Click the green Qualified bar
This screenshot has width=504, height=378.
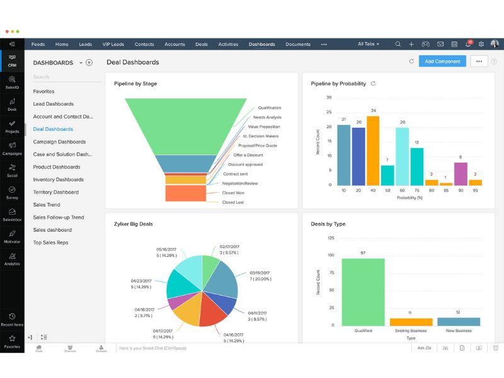(x=364, y=292)
